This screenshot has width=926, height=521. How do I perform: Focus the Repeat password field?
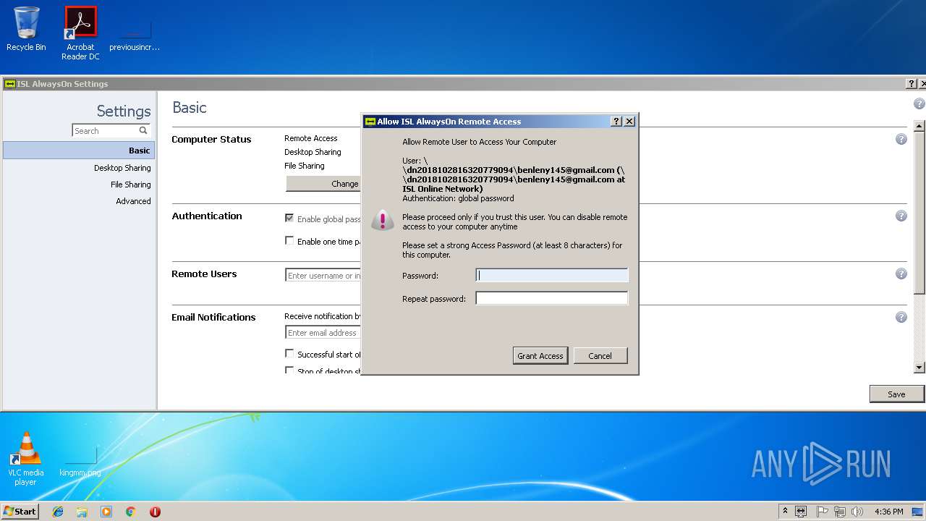pyautogui.click(x=552, y=298)
